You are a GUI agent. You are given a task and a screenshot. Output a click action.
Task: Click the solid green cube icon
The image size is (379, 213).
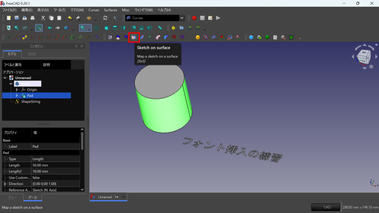[x=267, y=37]
